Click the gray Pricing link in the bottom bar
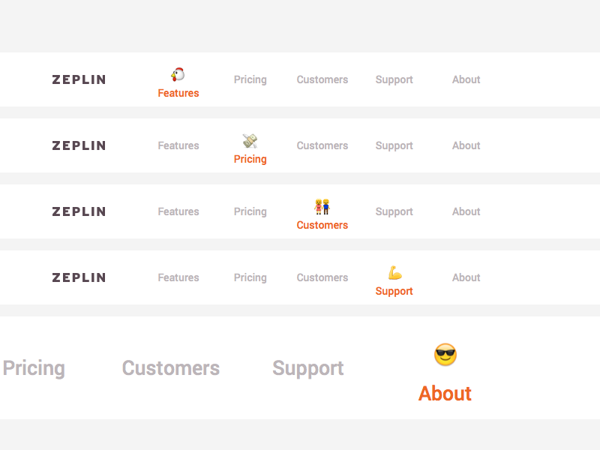Image resolution: width=600 pixels, height=450 pixels. coord(33,367)
